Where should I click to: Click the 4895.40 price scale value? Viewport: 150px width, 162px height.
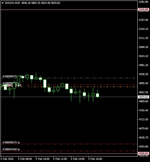[x=143, y=83]
